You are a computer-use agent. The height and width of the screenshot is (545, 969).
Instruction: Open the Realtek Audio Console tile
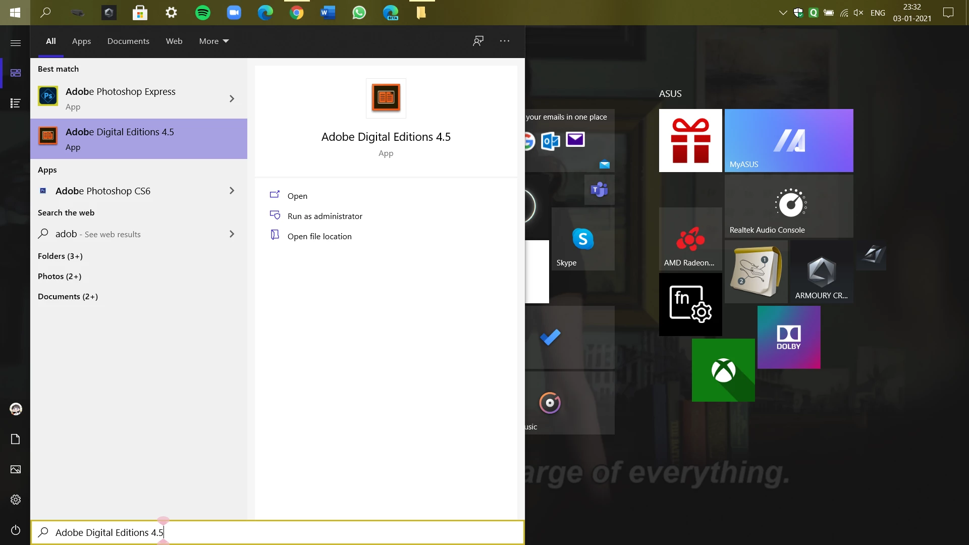[x=789, y=206]
